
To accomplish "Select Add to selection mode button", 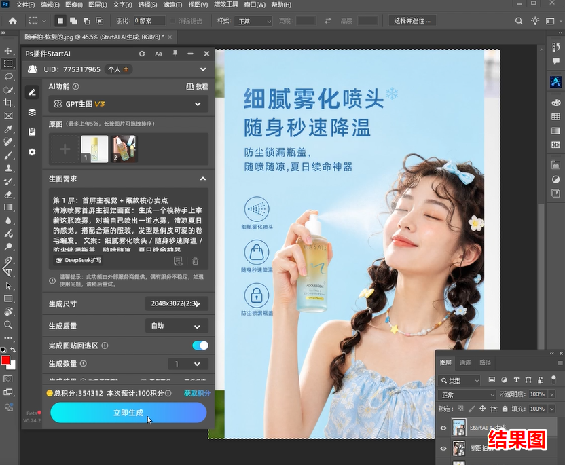I will pos(73,21).
